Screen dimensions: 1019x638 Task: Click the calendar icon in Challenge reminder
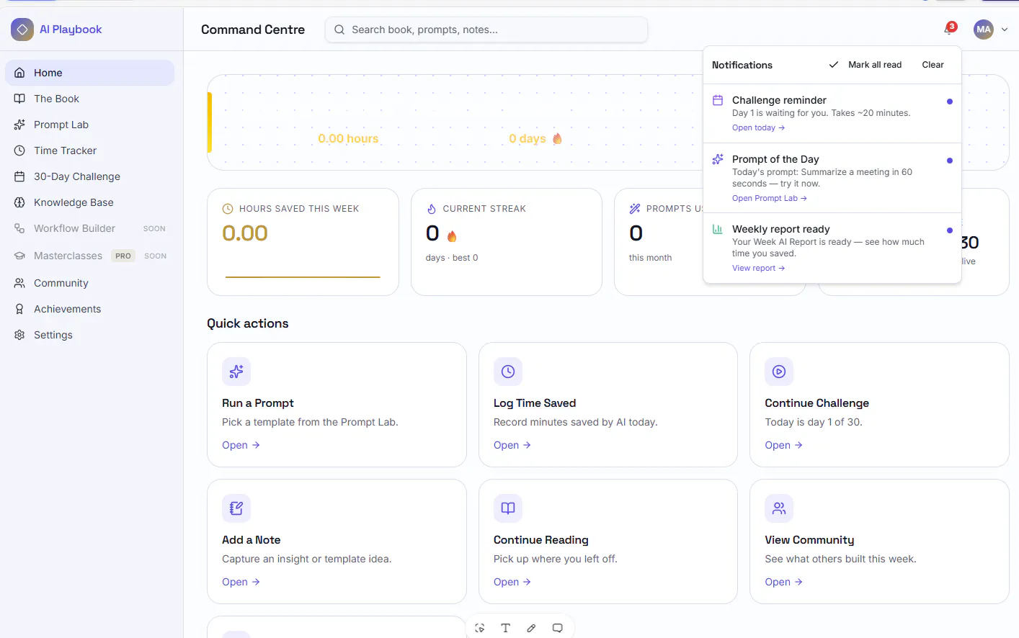[718, 100]
